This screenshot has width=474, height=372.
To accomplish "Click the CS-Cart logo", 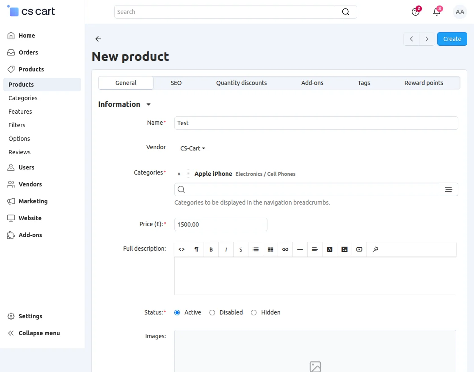I will (x=31, y=11).
